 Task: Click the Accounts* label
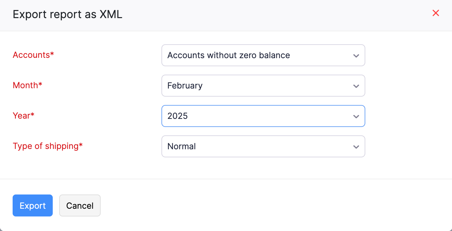coord(33,55)
